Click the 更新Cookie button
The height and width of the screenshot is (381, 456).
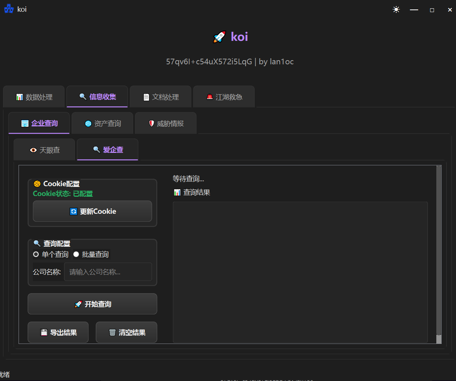tap(92, 211)
